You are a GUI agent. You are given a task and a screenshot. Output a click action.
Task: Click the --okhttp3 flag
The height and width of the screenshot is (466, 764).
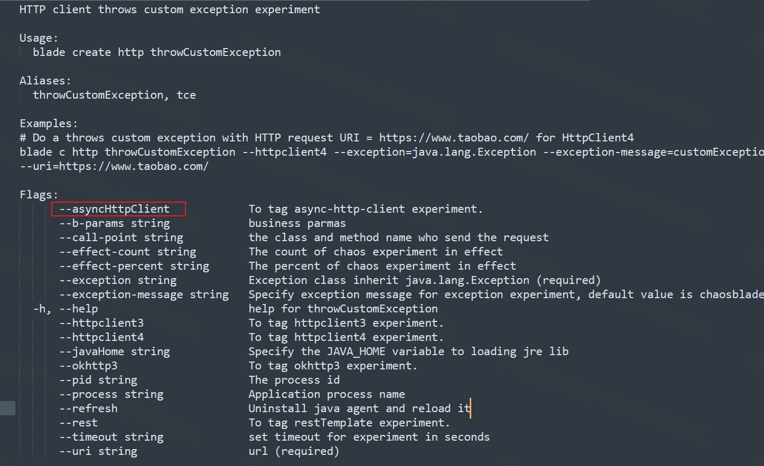(88, 366)
